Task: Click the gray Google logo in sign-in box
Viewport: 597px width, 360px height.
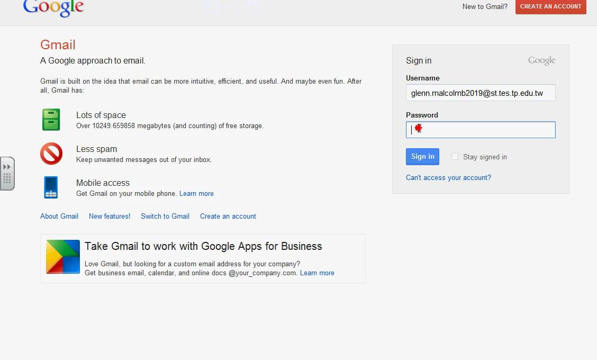Action: [x=541, y=61]
